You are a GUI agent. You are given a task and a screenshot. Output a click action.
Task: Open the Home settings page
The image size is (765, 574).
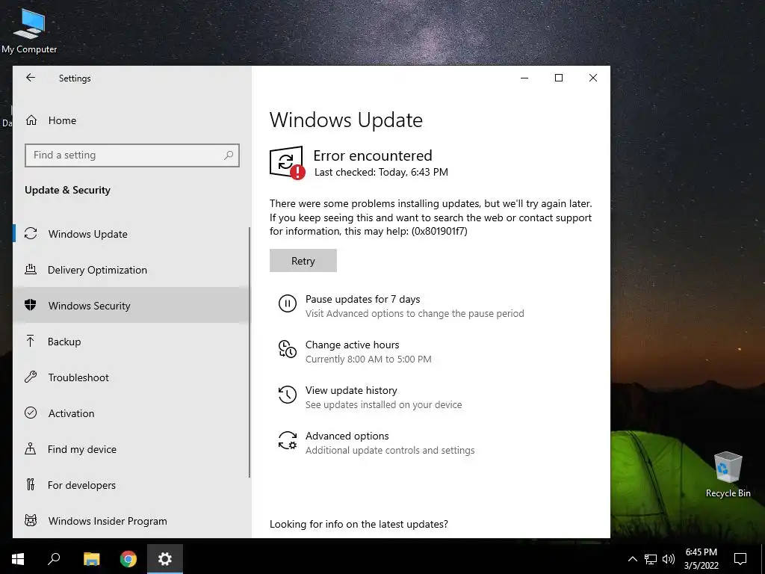tap(131, 120)
